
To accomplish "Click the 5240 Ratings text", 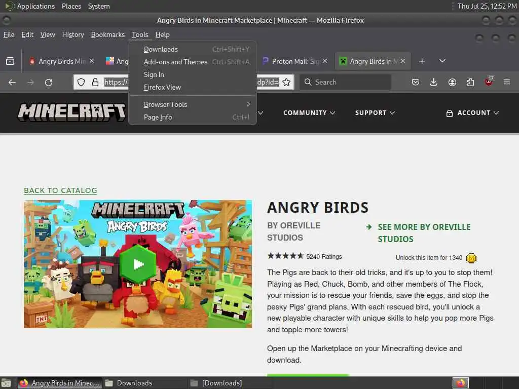I will [324, 257].
